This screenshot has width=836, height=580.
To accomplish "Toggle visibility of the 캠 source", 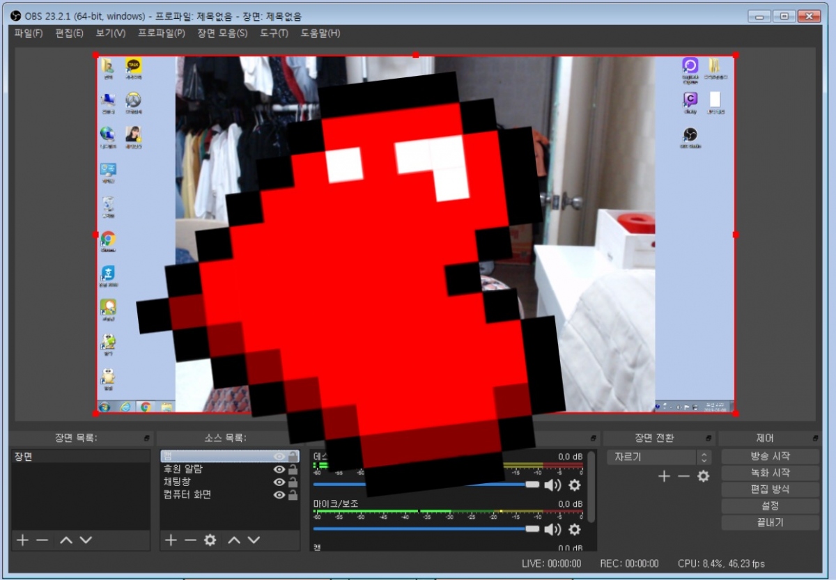I will [x=279, y=457].
